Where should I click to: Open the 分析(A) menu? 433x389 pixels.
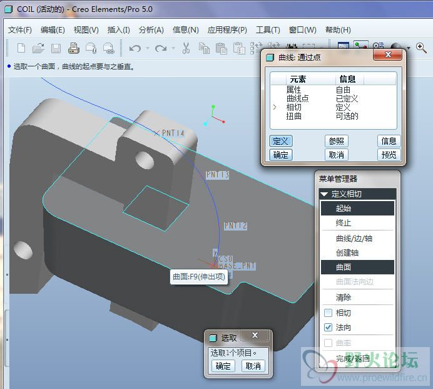pyautogui.click(x=151, y=30)
